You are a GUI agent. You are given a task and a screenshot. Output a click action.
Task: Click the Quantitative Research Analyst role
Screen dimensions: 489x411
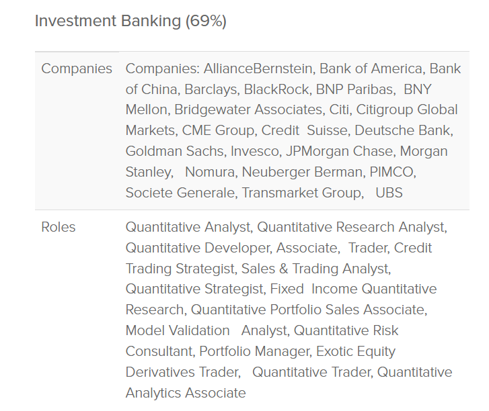[x=350, y=227]
